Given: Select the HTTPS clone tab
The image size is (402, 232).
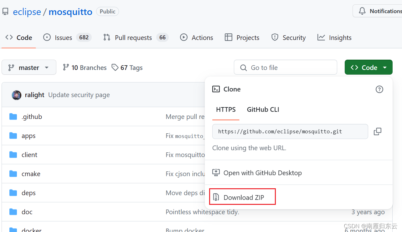Looking at the screenshot, I should tap(226, 110).
